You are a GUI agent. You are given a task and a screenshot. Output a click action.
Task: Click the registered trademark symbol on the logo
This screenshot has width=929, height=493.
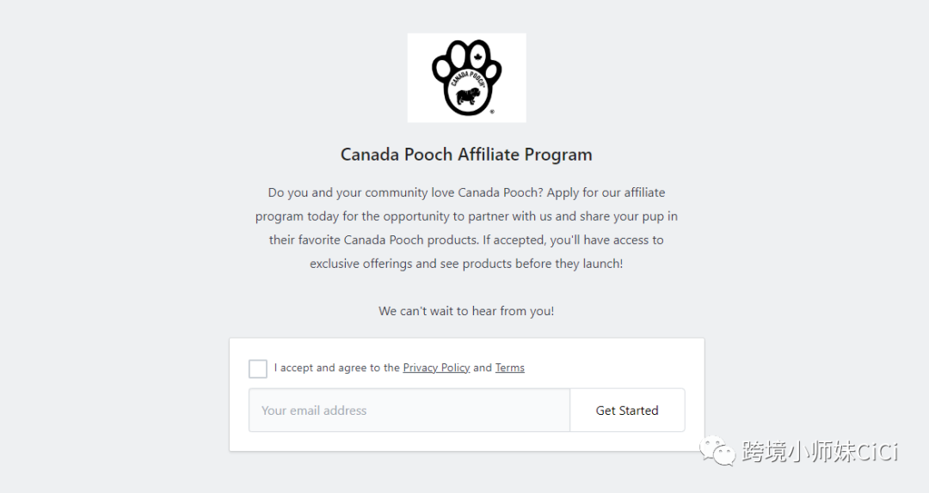[x=491, y=112]
